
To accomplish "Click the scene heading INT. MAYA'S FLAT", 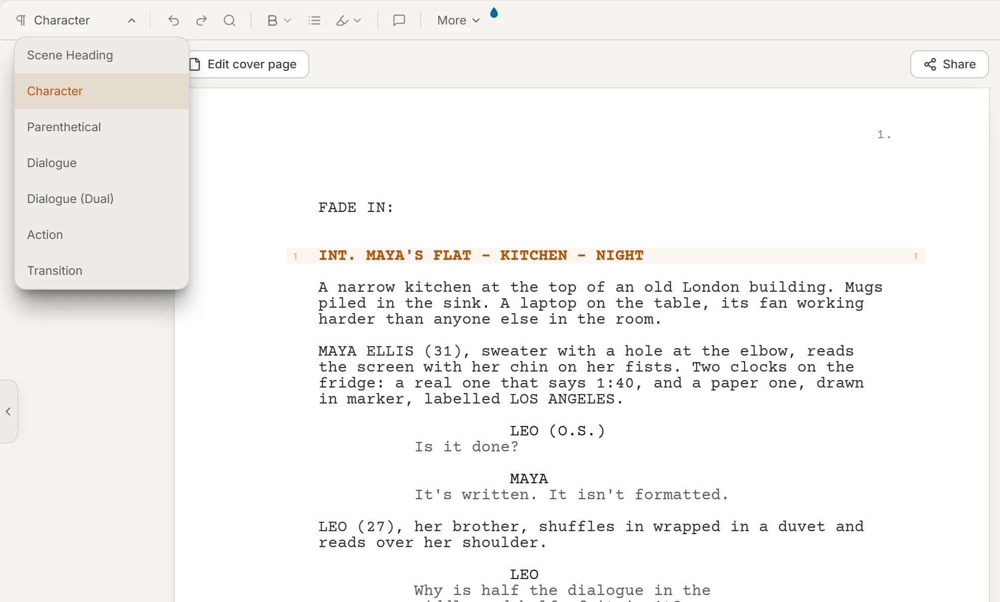I will (481, 255).
